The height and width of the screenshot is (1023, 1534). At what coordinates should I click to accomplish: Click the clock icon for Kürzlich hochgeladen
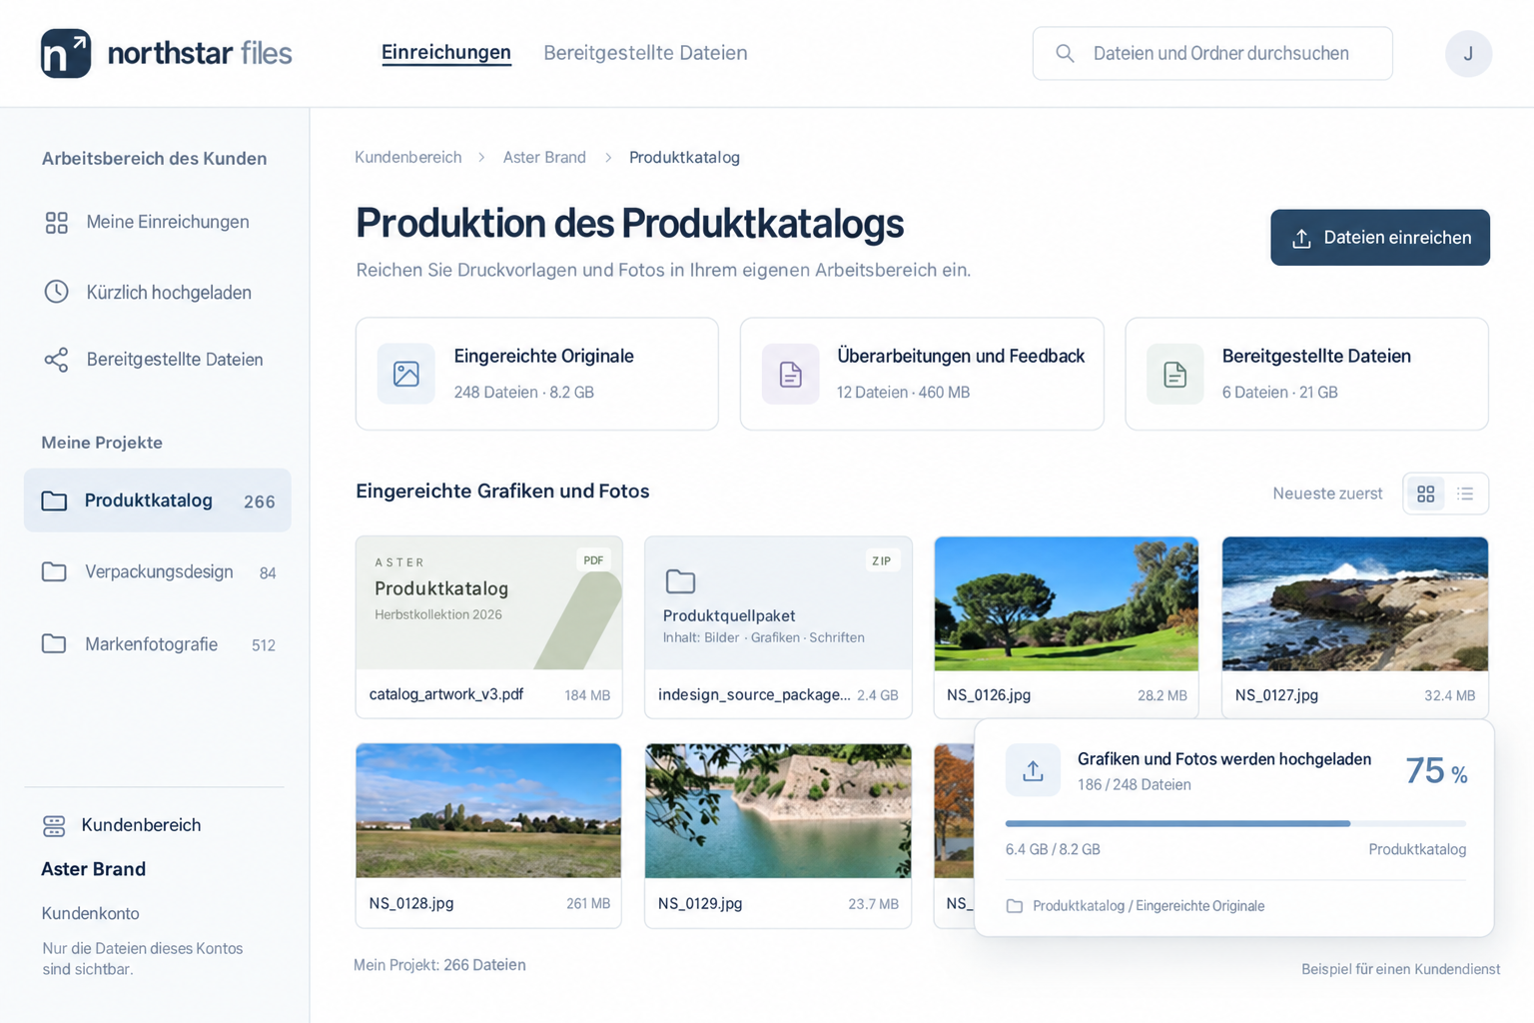57,292
